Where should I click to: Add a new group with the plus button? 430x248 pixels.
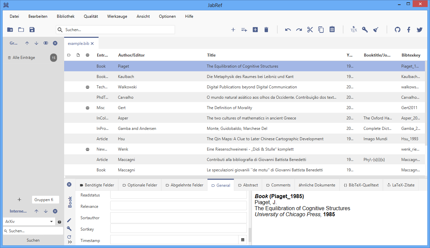tap(19, 199)
